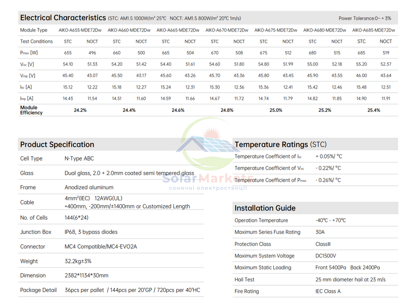Click the 'N-Type ABC' cell type value
The image size is (416, 307).
coord(79,158)
